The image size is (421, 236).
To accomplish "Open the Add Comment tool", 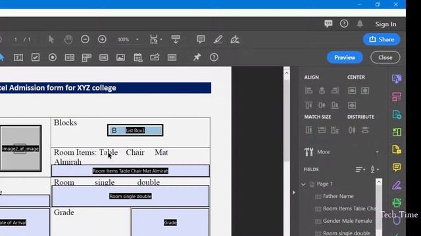I will (201, 39).
